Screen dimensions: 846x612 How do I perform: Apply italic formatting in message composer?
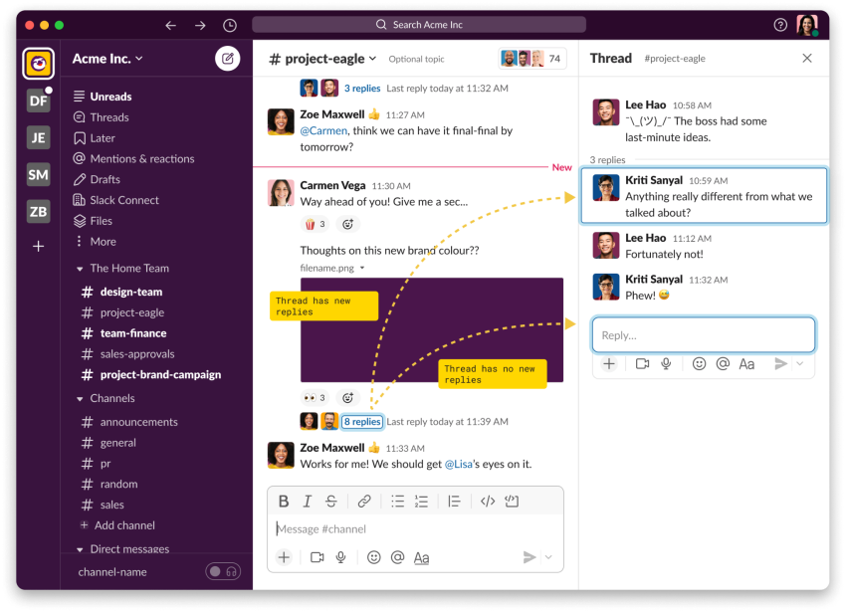[x=307, y=502]
